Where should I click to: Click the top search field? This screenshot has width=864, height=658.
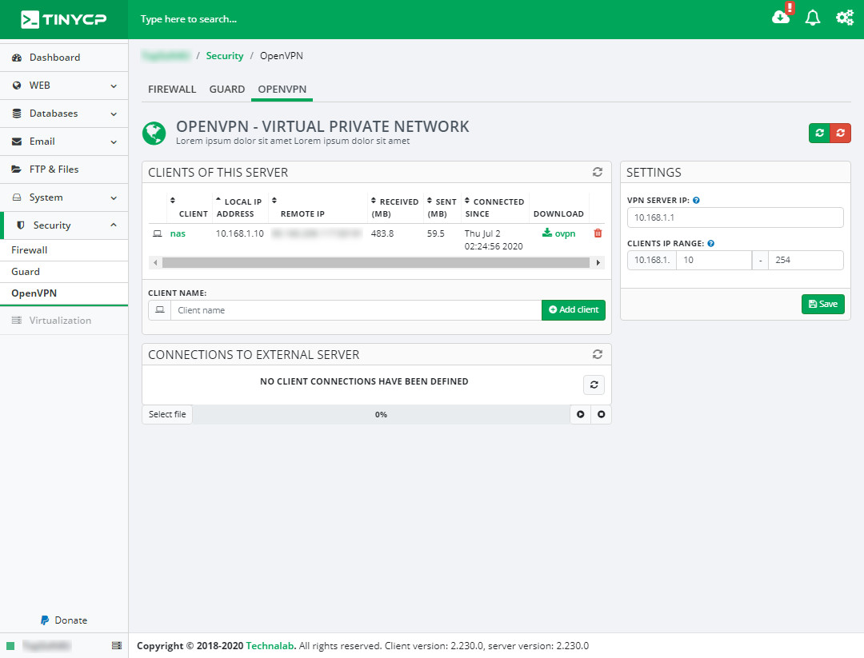coord(189,19)
